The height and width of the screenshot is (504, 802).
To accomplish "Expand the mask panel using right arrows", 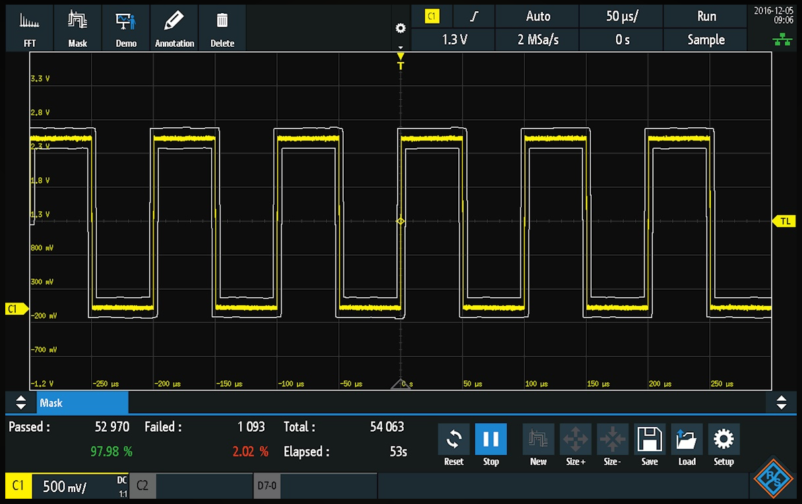I will (782, 402).
